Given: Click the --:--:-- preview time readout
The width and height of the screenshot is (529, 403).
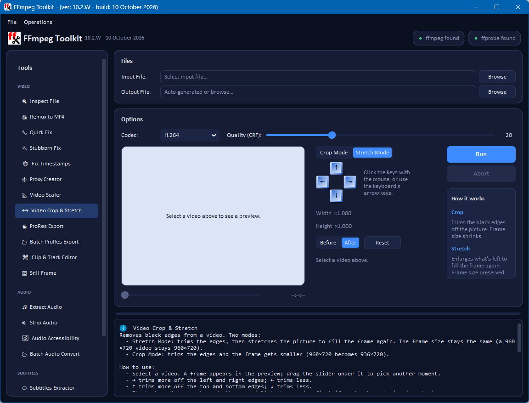Looking at the screenshot, I should point(298,295).
